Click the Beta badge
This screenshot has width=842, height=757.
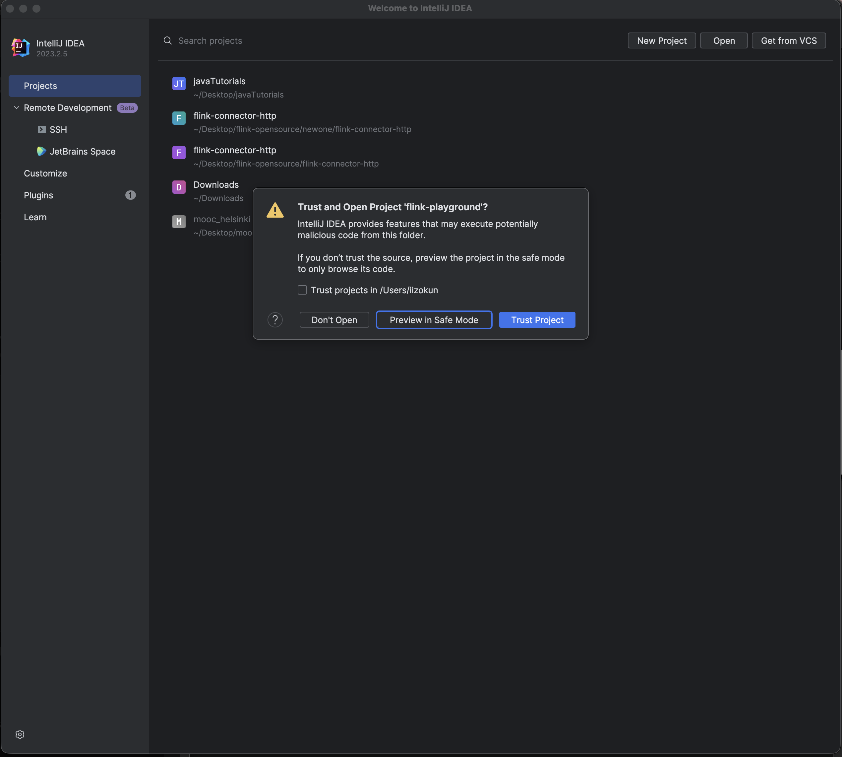point(127,108)
